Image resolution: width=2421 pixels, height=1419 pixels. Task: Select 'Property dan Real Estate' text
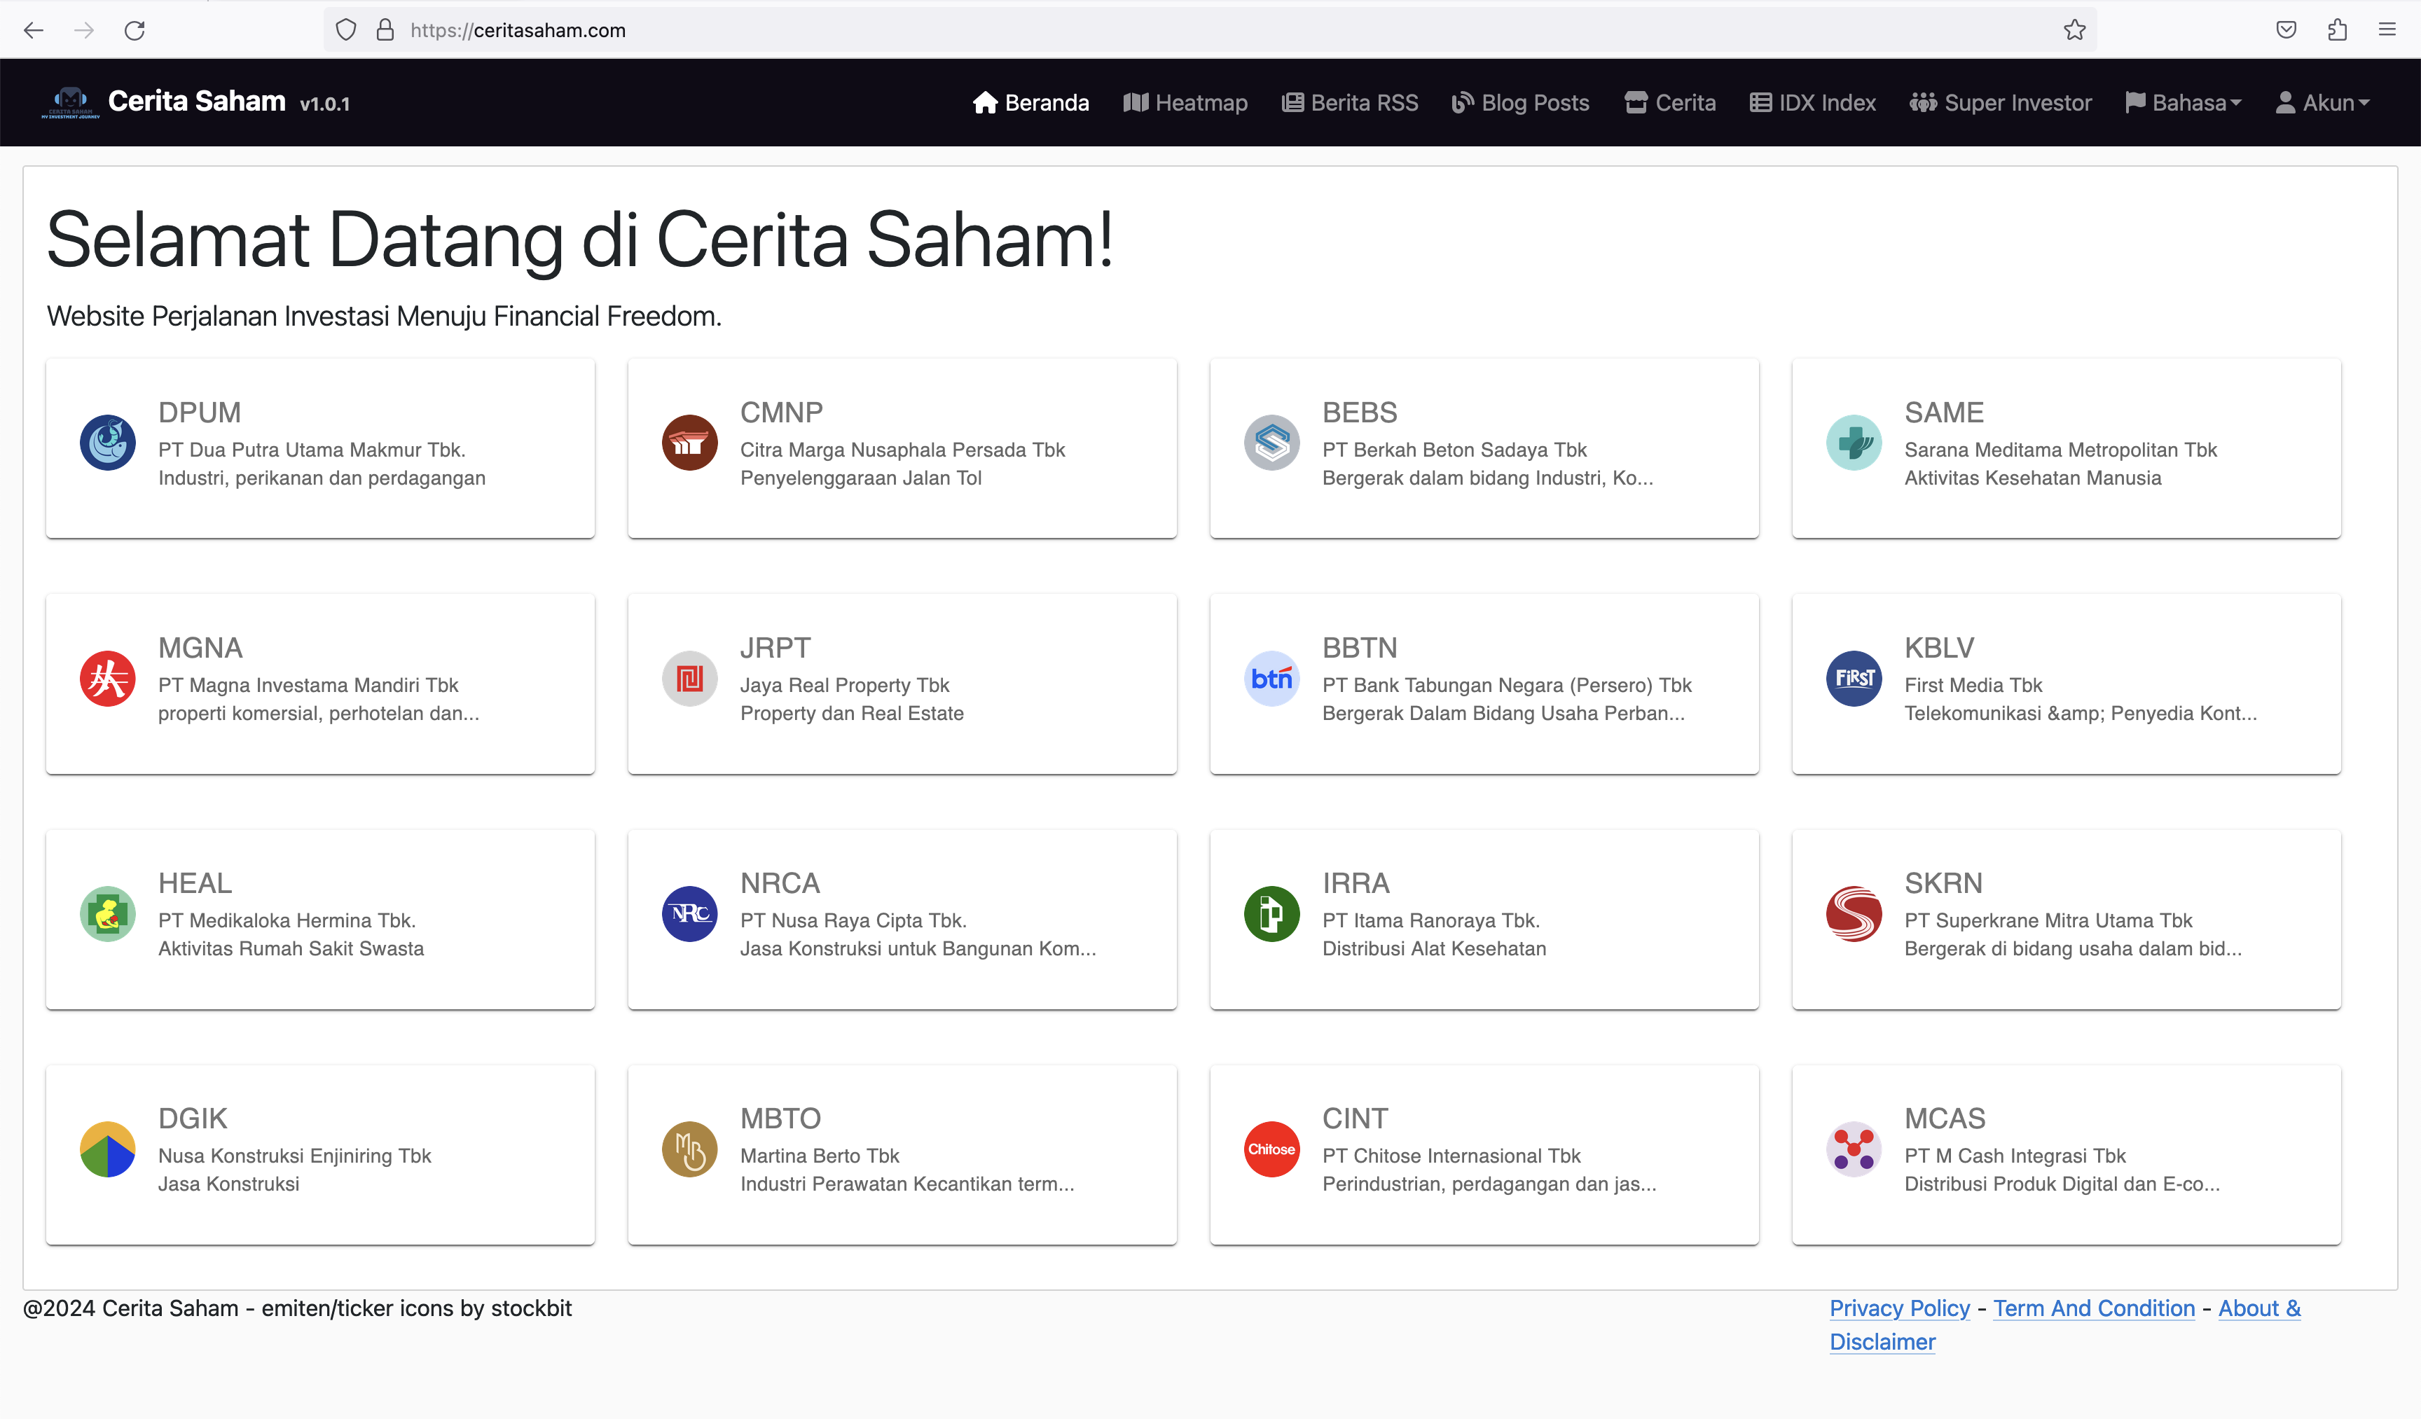[851, 713]
